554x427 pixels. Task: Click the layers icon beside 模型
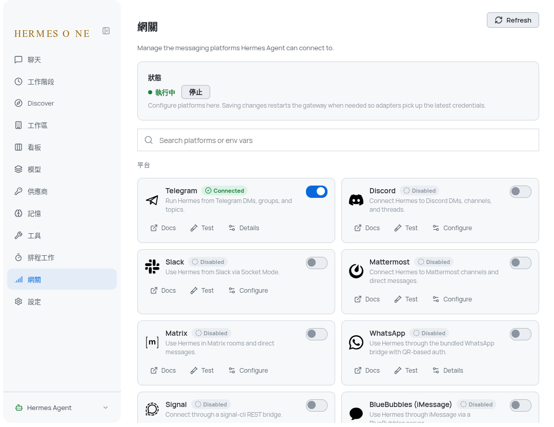pos(18,169)
